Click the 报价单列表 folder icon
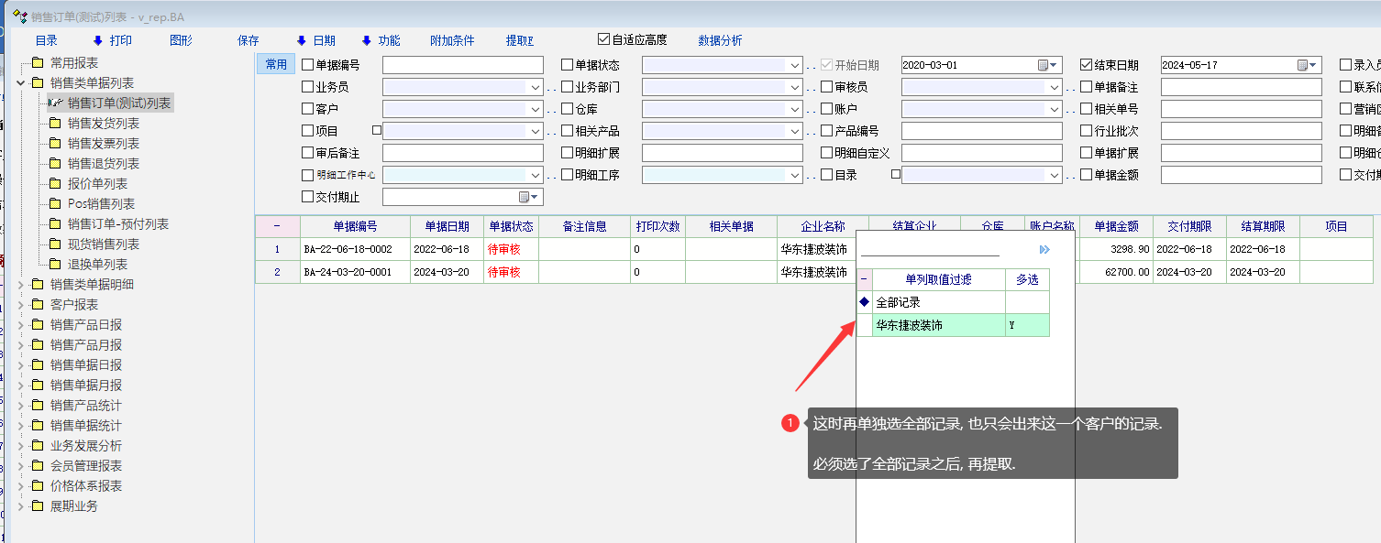Image resolution: width=1381 pixels, height=543 pixels. coord(55,184)
